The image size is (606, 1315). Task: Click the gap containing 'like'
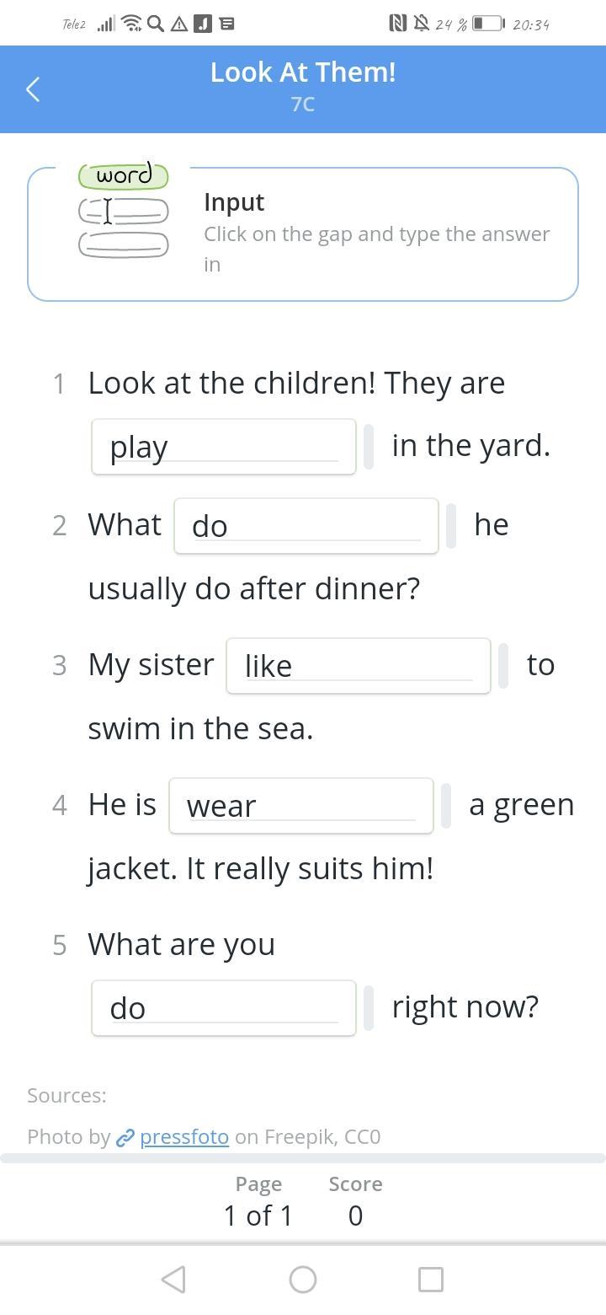pos(358,666)
